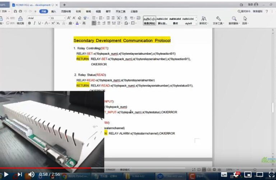Open the 页面布局 (Page Layout) ribbon tab
This screenshot has width=276, height=180.
[x=66, y=11]
